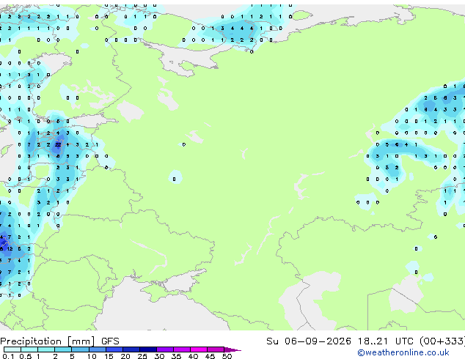
Task: Click the 5 mm legend color swatch
Action: pos(80,349)
